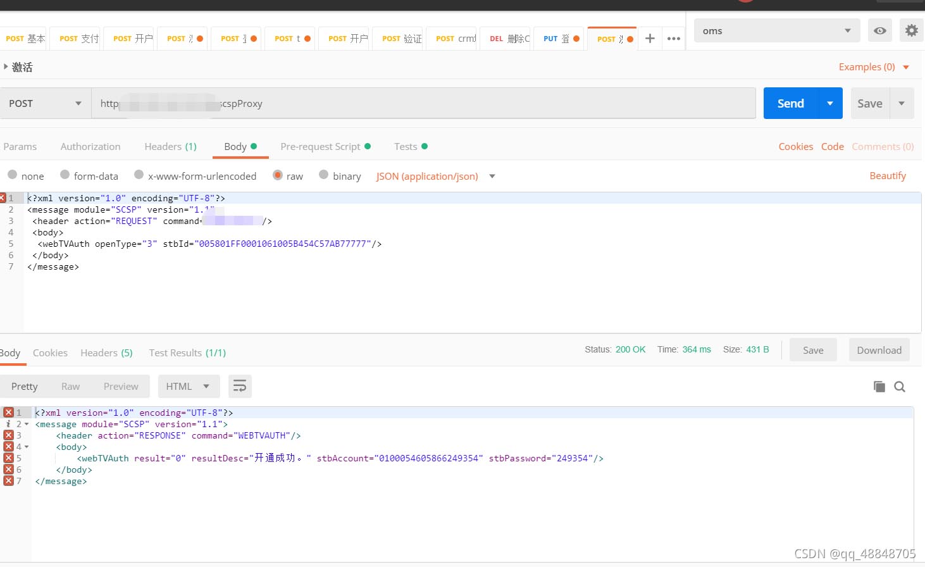This screenshot has width=925, height=567.
Task: Expand the Examples (0) dropdown
Action: (x=874, y=67)
